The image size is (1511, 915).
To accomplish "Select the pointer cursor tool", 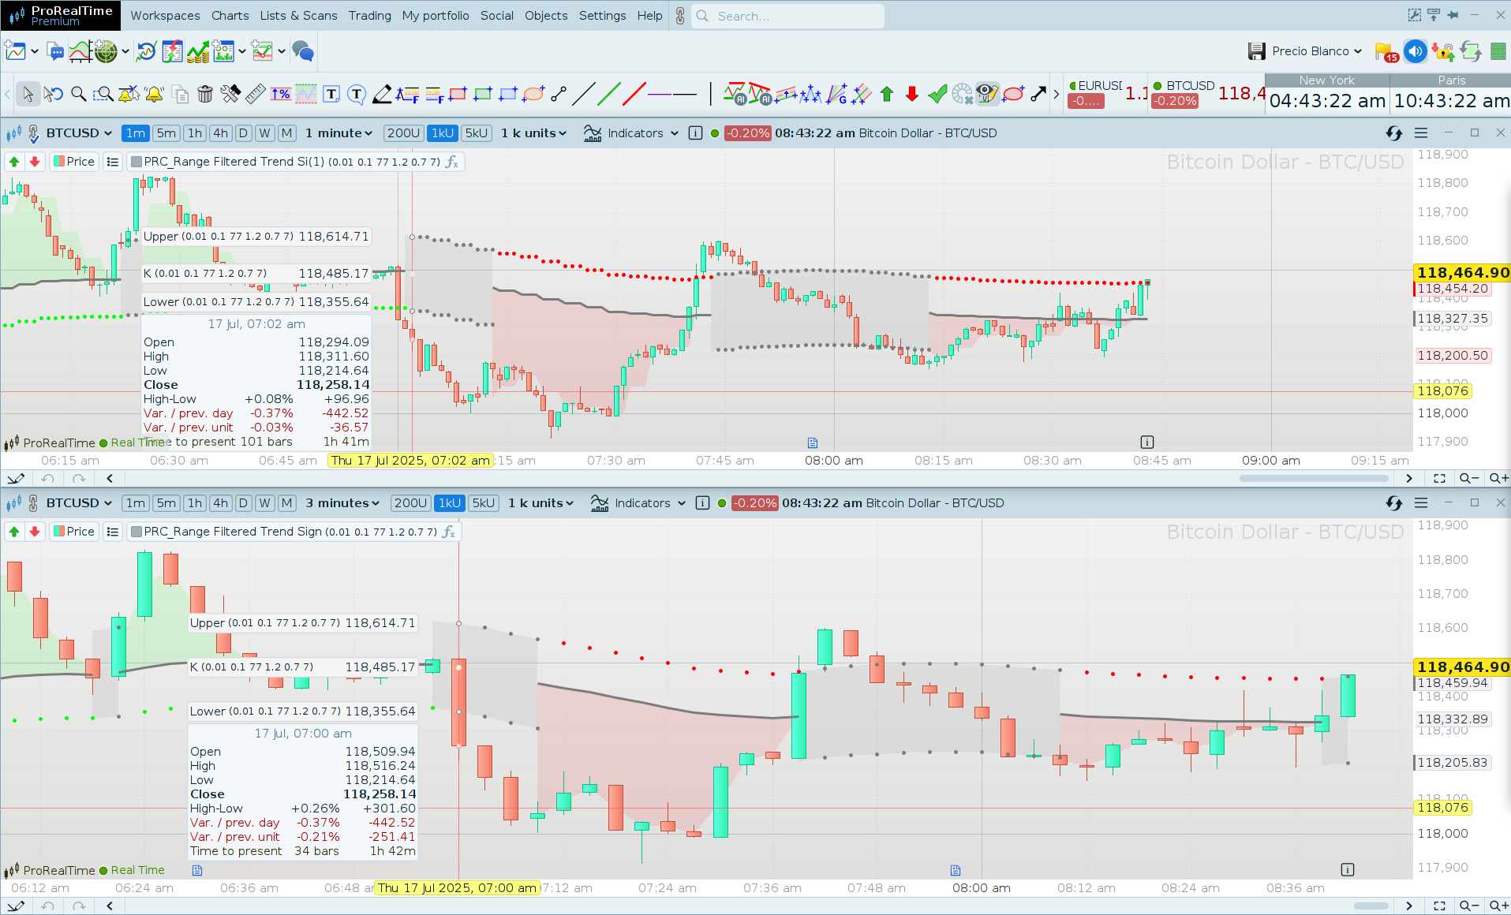I will click(28, 95).
